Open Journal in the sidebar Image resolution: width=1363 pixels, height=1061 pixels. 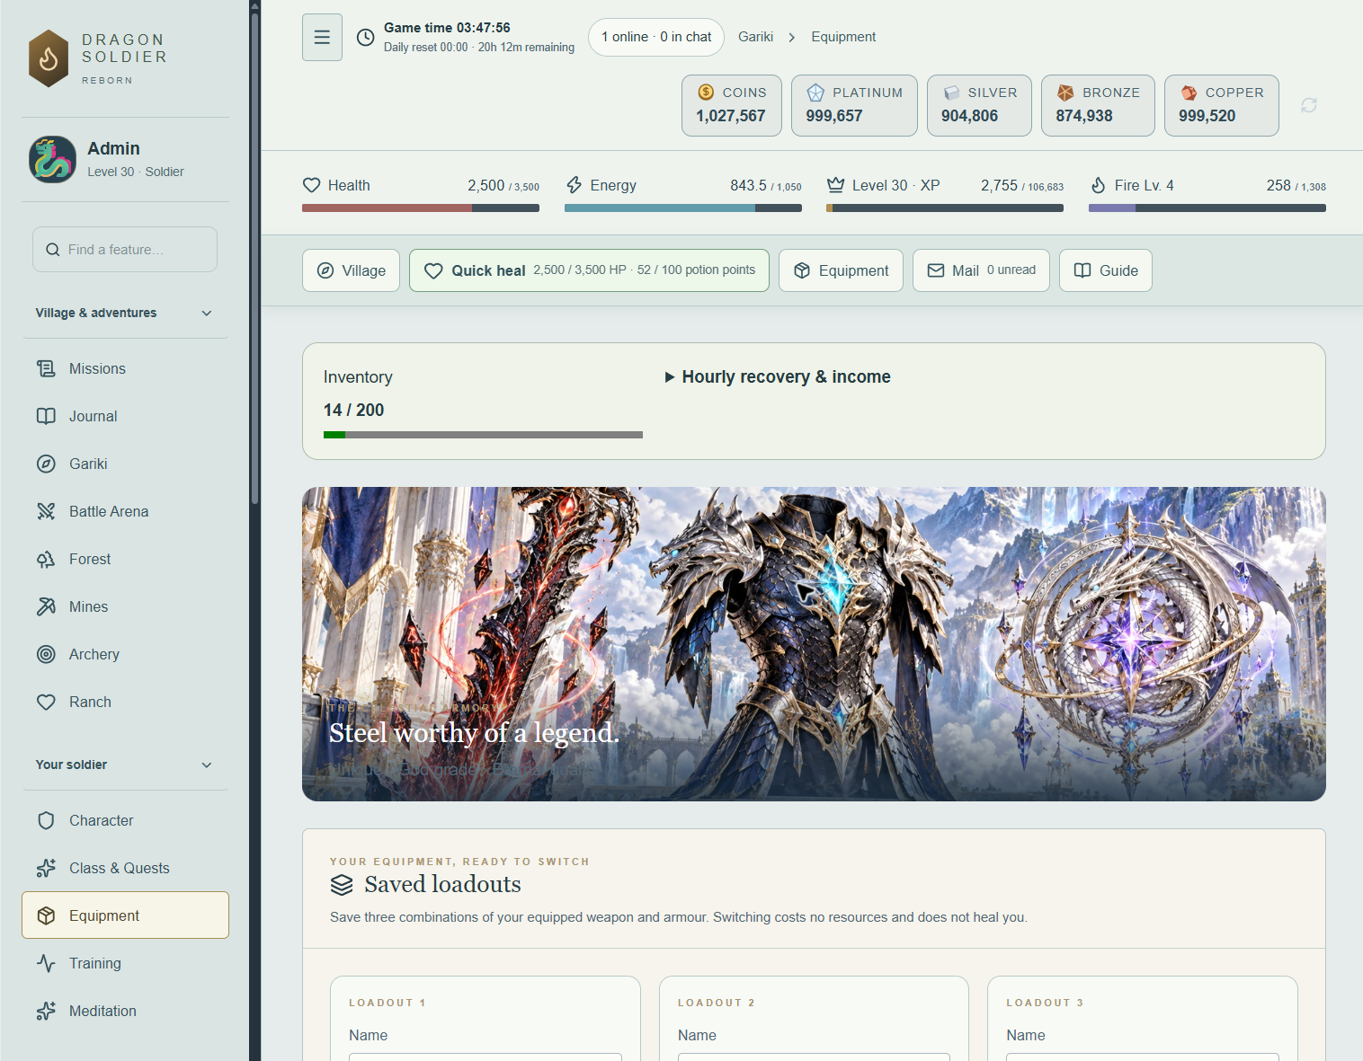[125, 416]
